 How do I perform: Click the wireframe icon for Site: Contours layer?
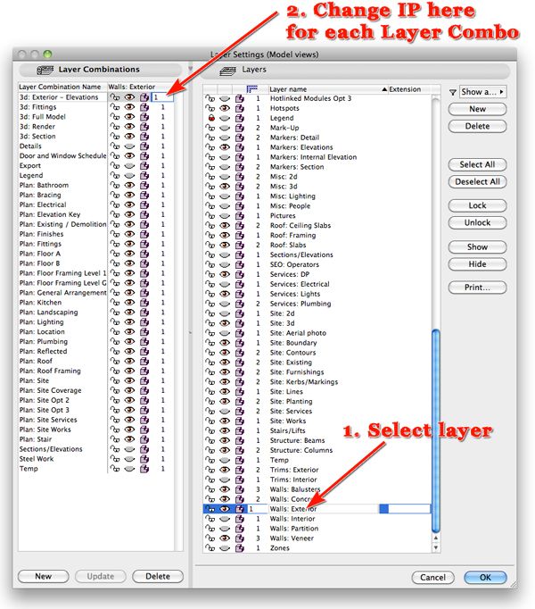[240, 353]
